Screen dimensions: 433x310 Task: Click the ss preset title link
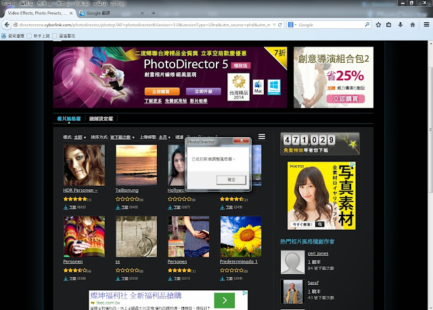tap(118, 262)
